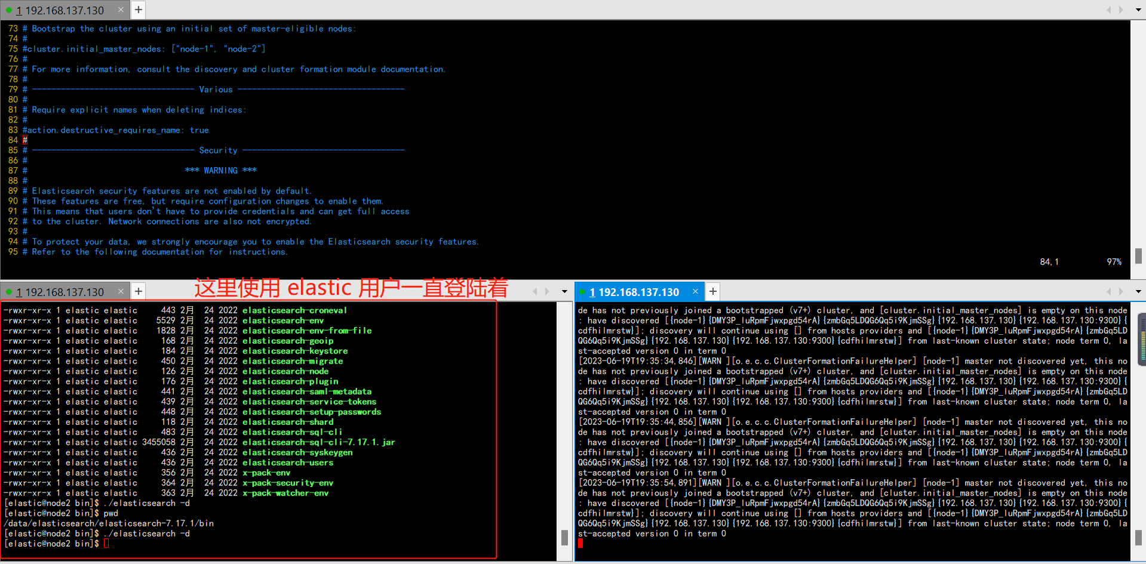Close the top pane session tab
Viewport: 1146px width, 564px height.
121,10
